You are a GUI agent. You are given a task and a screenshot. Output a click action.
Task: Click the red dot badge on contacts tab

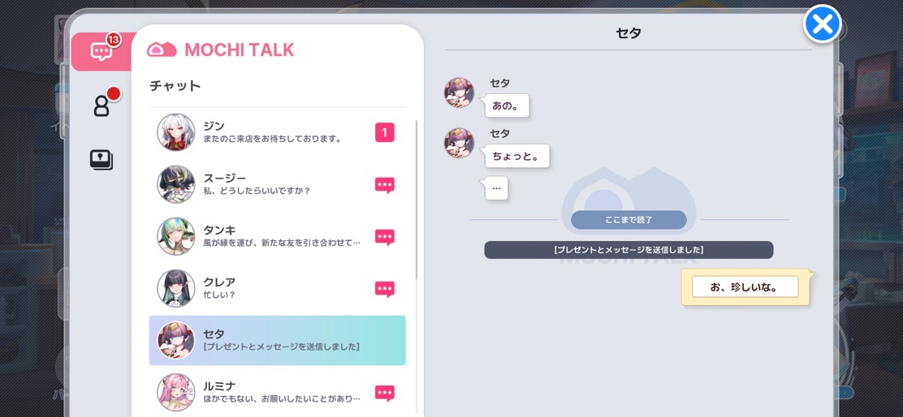click(114, 93)
